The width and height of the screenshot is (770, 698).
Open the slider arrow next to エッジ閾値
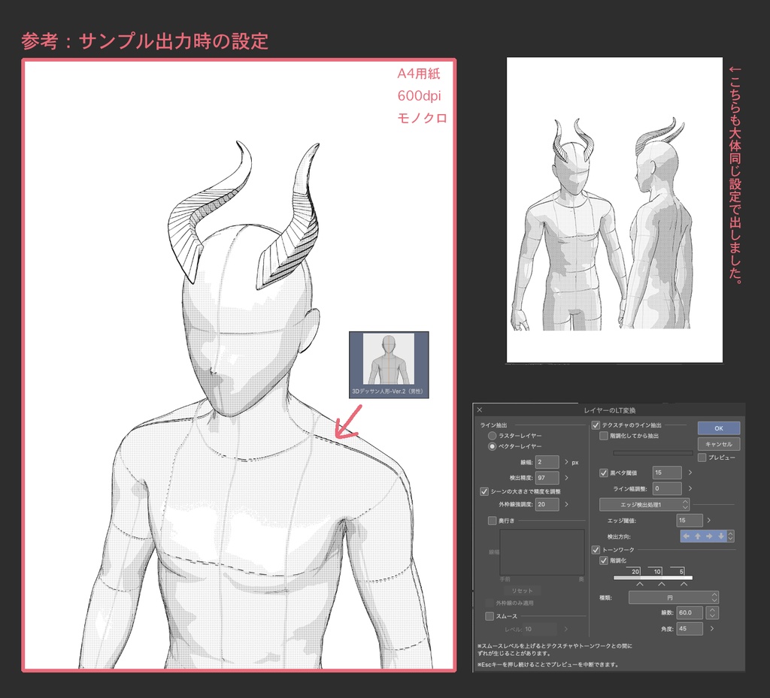tap(708, 521)
